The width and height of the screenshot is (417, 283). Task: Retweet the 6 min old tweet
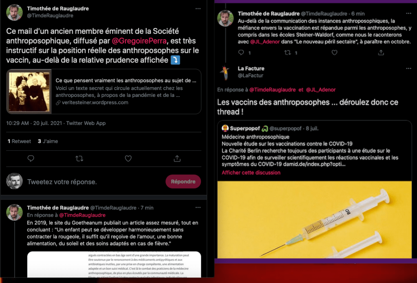click(287, 53)
